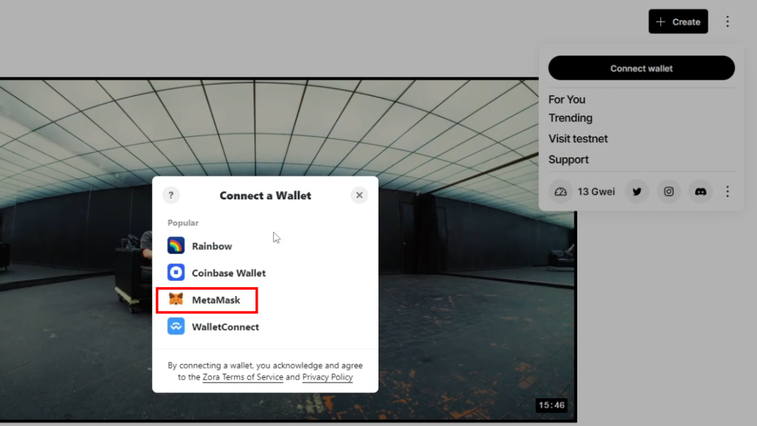
Task: Select Support from the menu
Action: coord(568,159)
